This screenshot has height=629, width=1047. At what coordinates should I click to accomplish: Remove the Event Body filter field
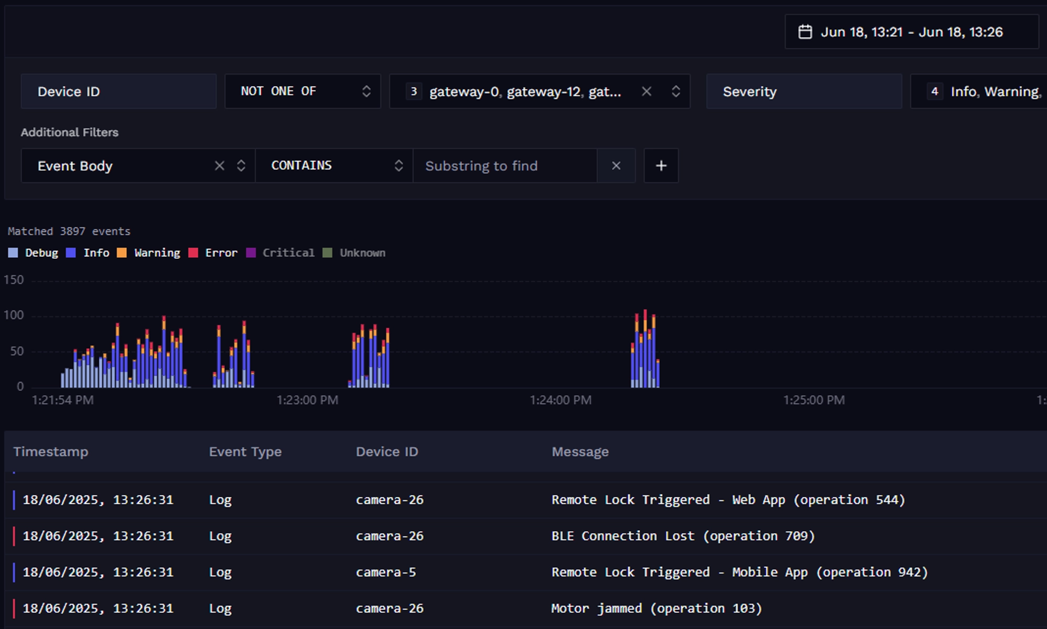tap(219, 166)
